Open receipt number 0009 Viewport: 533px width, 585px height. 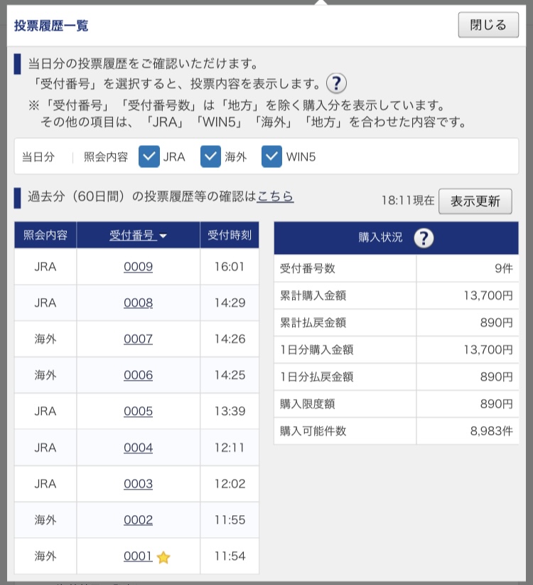point(138,267)
